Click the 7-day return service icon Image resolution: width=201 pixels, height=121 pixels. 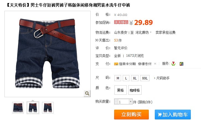click(173, 64)
